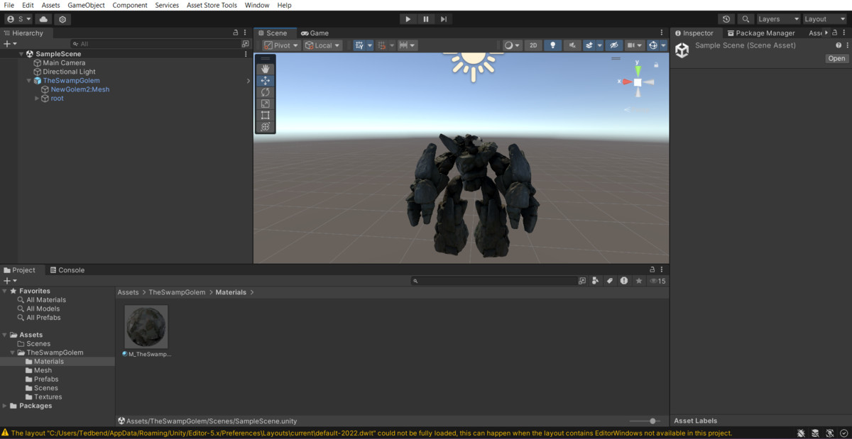
Task: Select the M_TheSwamp material thumbnail
Action: coord(146,326)
